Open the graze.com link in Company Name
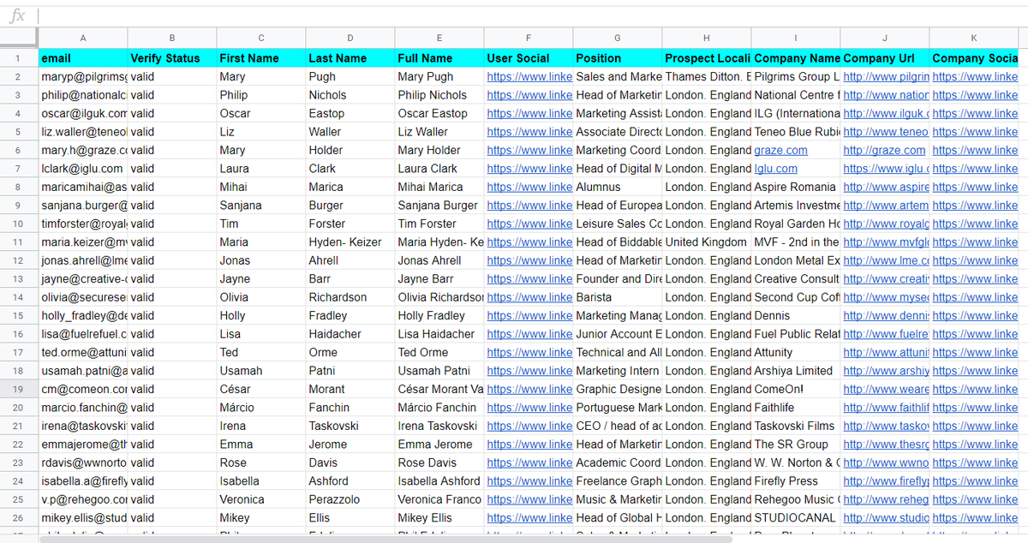This screenshot has width=1028, height=543. point(780,151)
